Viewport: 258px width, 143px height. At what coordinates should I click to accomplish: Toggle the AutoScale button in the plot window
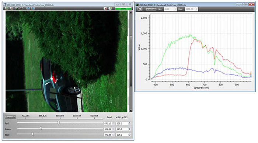[x=151, y=9]
